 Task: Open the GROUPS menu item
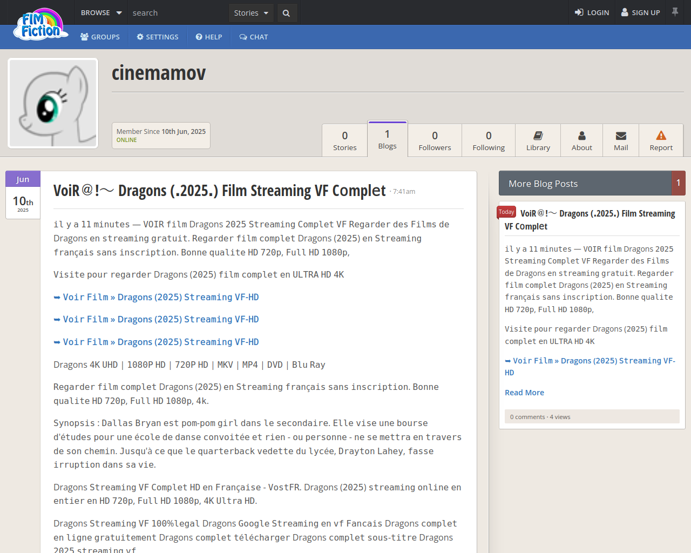100,37
